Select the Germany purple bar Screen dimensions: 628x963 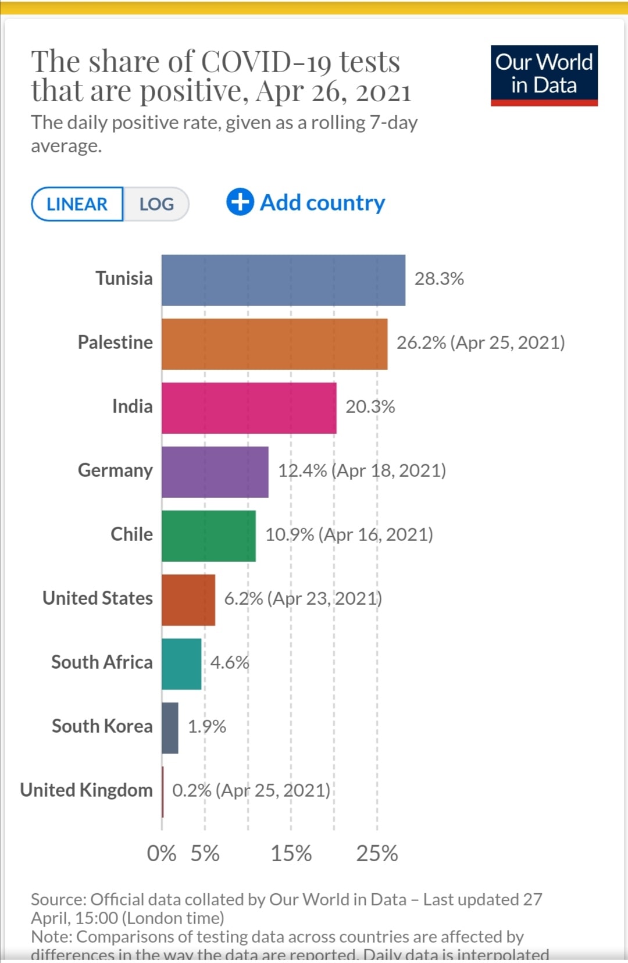[215, 472]
